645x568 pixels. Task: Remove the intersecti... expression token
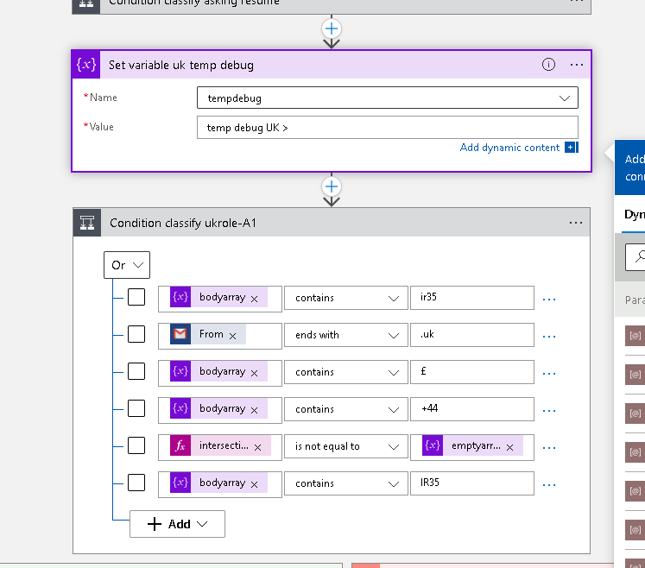coord(258,447)
